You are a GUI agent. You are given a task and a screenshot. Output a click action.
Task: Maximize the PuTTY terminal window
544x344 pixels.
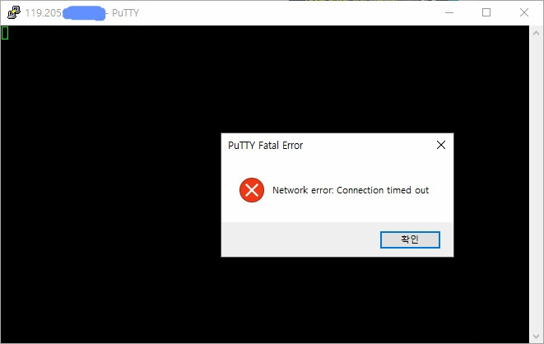[x=486, y=13]
